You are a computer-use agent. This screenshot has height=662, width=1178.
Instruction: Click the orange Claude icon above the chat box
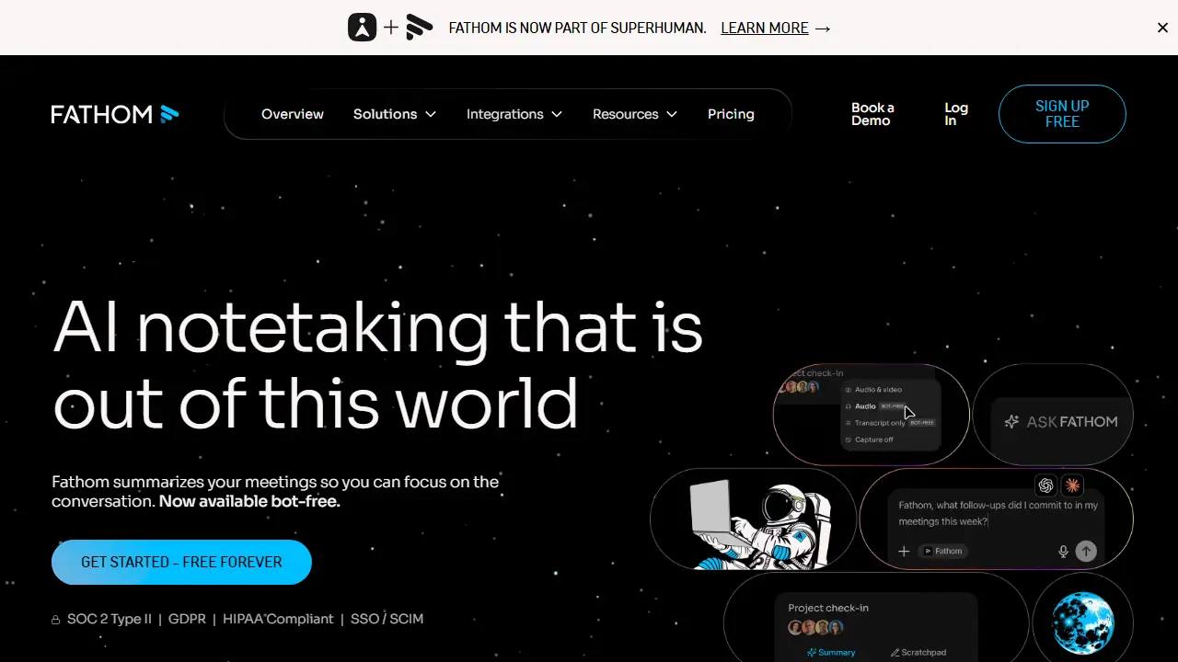(x=1072, y=485)
